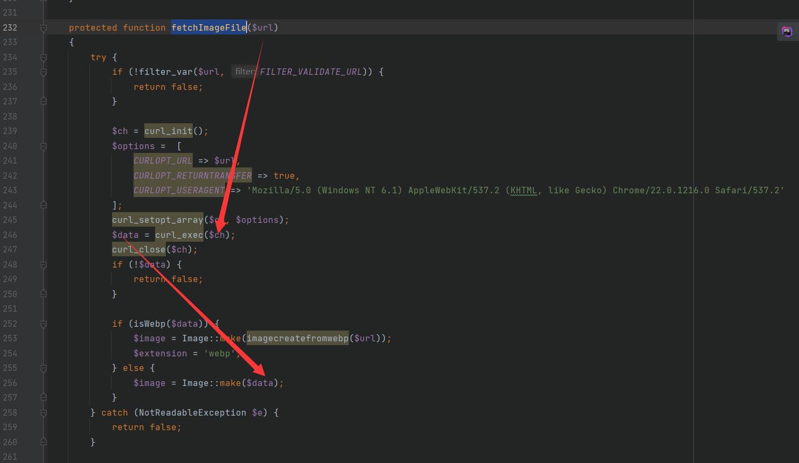Click the $data variable on line 246
This screenshot has height=463, width=799.
click(125, 235)
